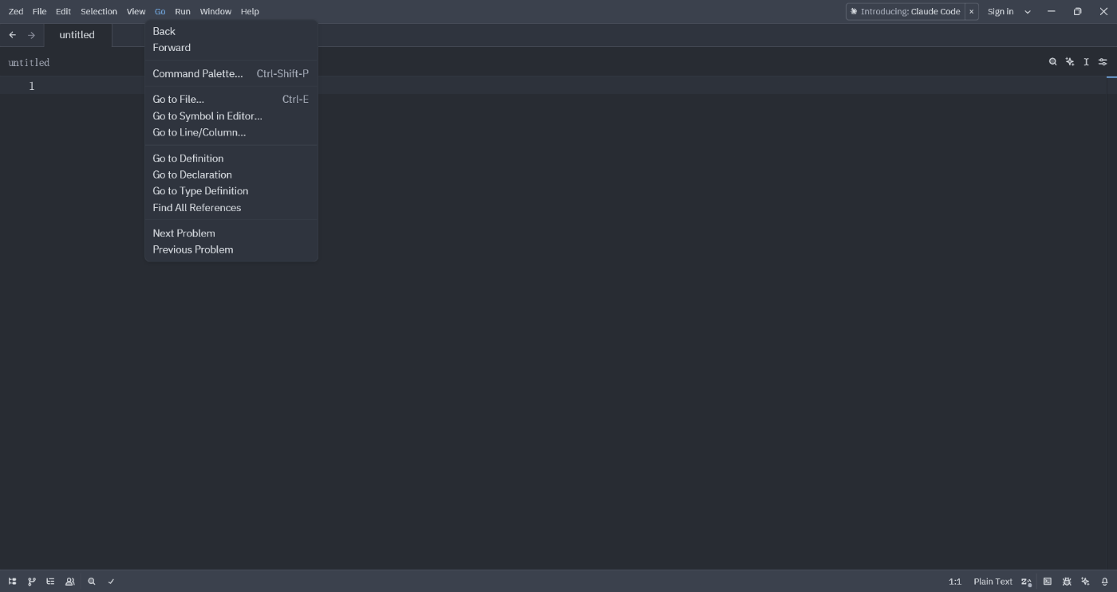The width and height of the screenshot is (1117, 592).
Task: Select Go to Definition
Action: point(231,159)
